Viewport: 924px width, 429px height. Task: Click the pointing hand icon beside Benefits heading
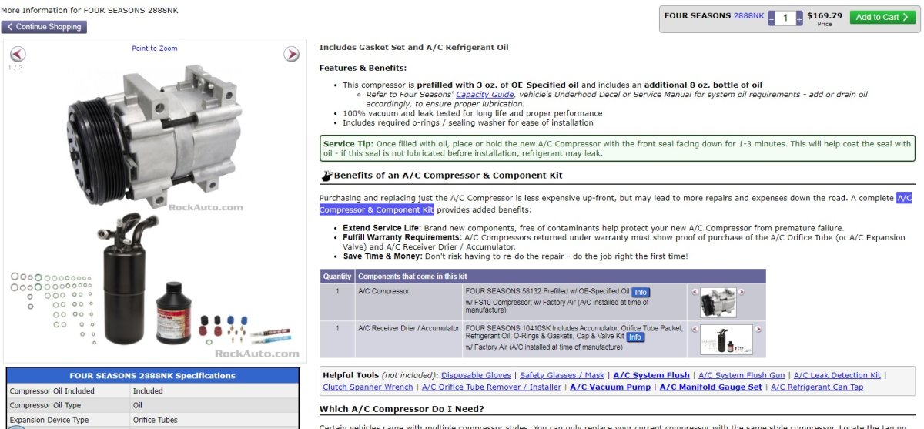[x=326, y=176]
